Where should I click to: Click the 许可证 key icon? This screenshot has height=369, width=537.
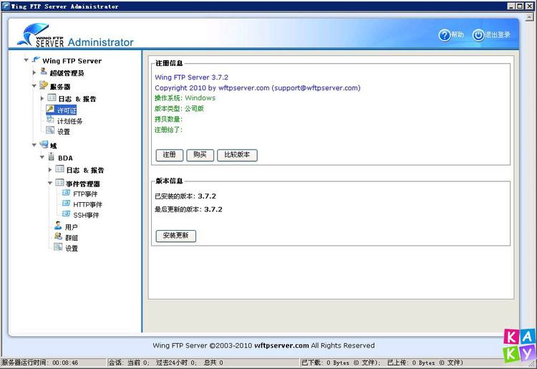[x=50, y=110]
